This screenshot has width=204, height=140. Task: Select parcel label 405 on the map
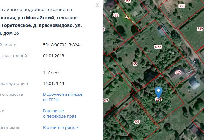pos(137,122)
